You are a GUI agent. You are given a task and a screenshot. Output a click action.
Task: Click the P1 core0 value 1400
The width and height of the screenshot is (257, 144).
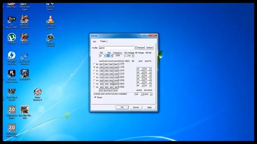tap(102, 71)
